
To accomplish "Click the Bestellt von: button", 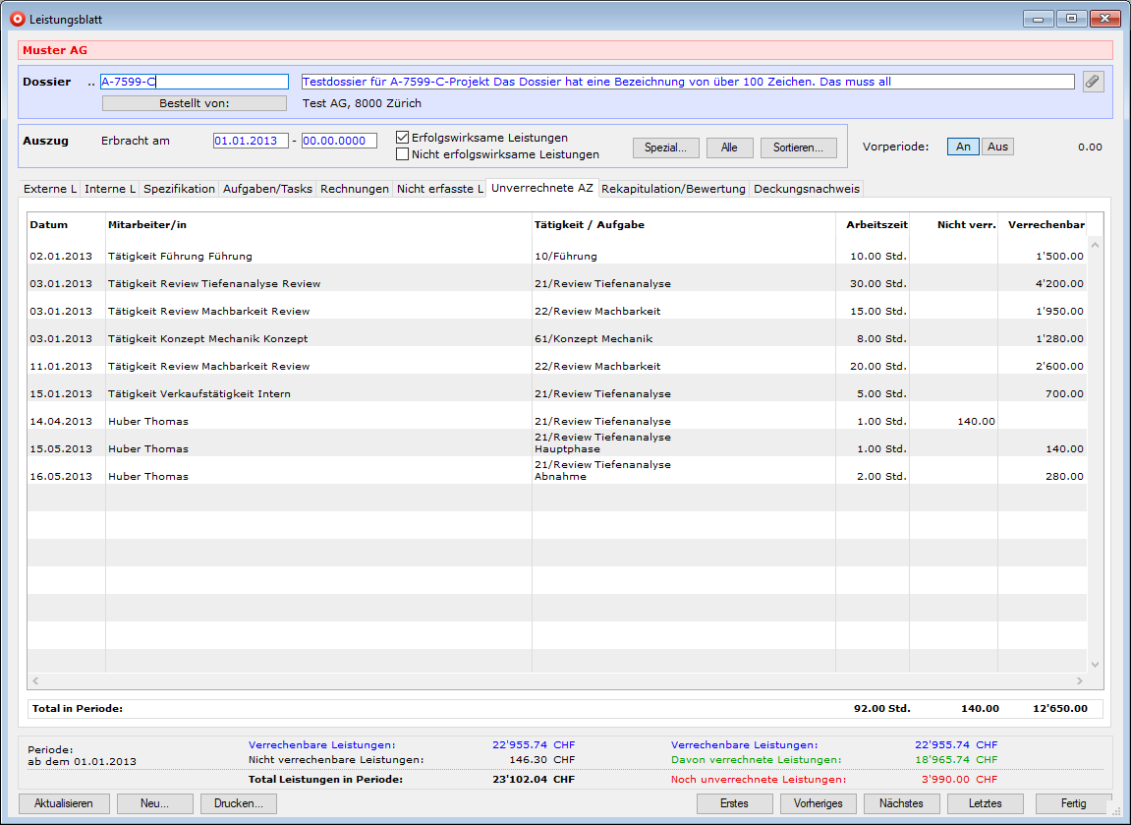I will click(195, 103).
